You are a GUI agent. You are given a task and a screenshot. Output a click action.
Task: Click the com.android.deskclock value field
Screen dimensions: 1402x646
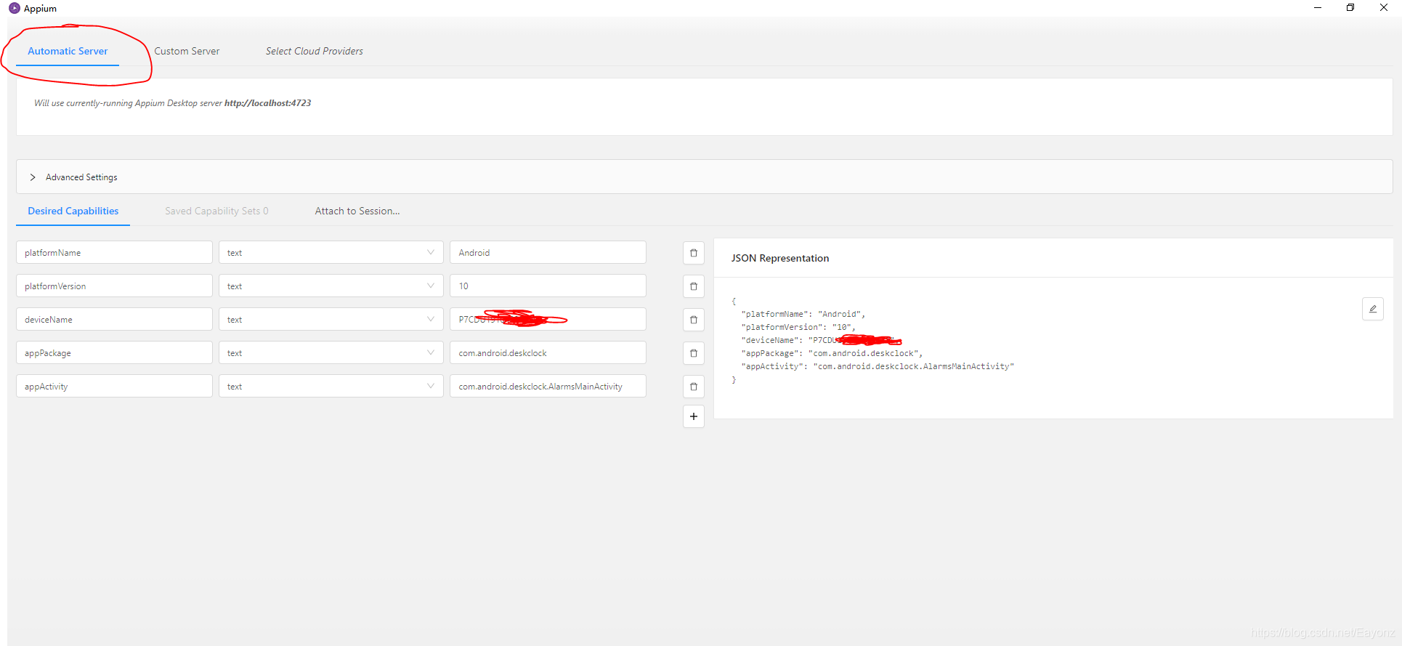548,353
